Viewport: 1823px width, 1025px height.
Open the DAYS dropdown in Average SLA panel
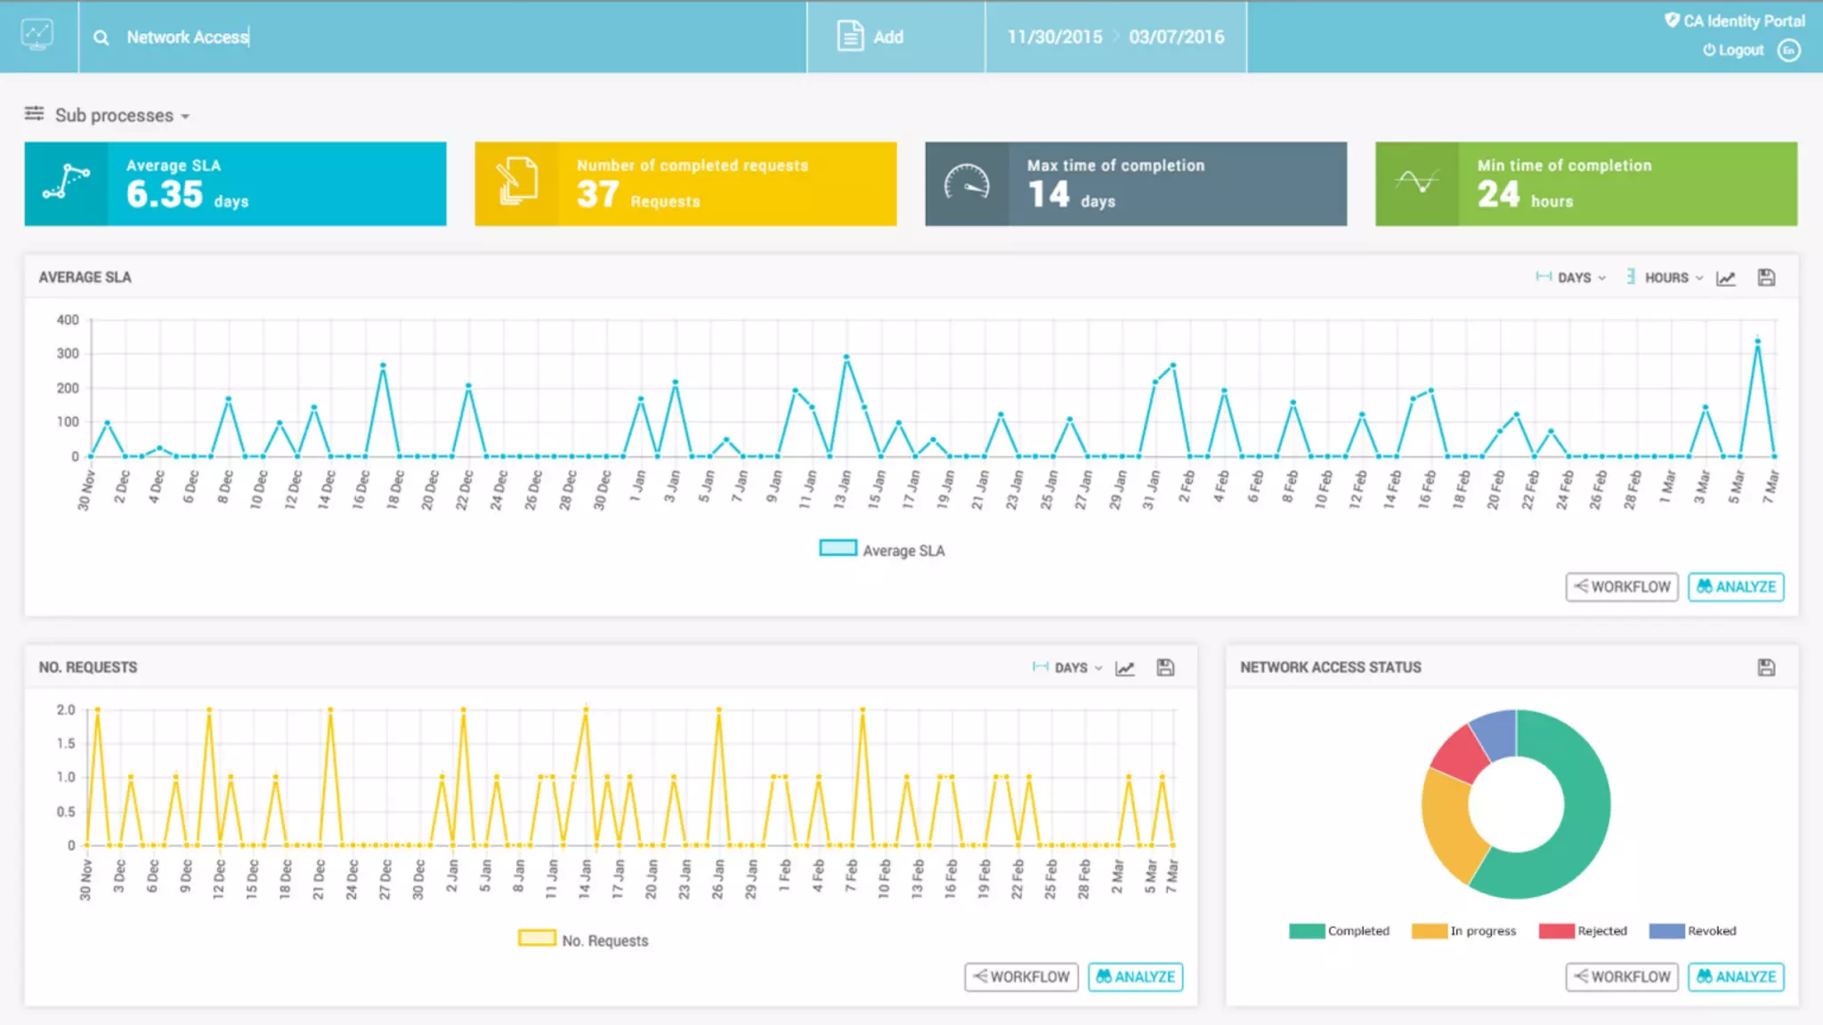(1572, 278)
